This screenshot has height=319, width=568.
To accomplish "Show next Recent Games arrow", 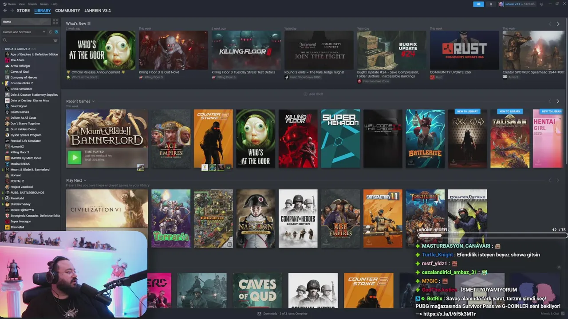I will pos(558,101).
